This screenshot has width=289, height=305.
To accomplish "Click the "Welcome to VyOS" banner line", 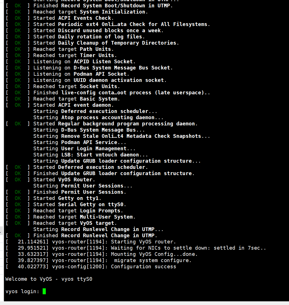I will [49, 279].
